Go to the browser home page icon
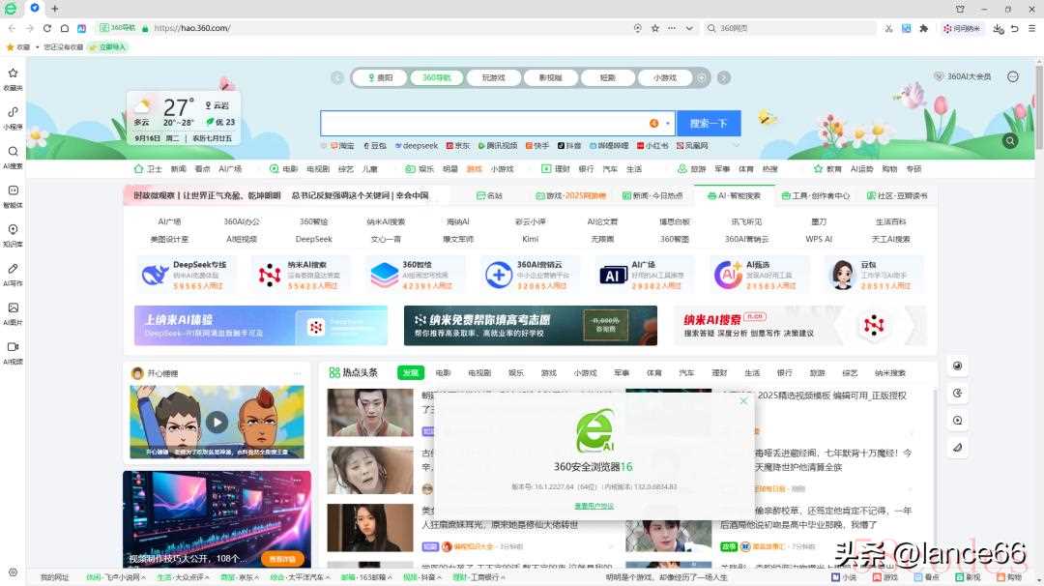 [x=65, y=28]
